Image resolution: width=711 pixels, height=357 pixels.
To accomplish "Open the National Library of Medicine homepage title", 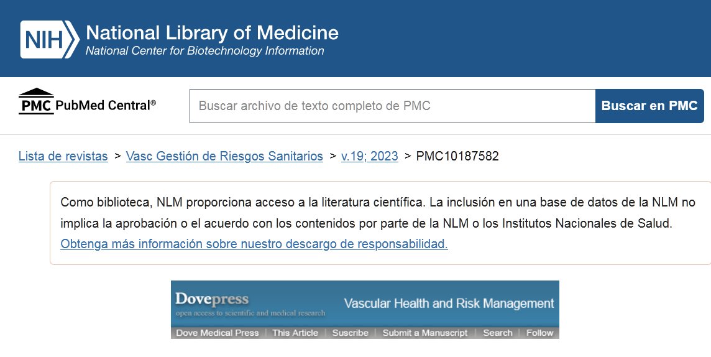I will [212, 32].
